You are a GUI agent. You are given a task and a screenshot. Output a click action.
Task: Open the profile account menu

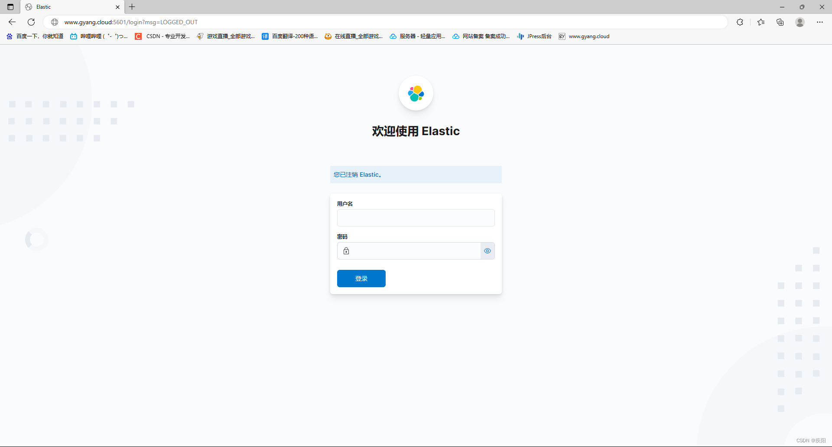click(799, 22)
